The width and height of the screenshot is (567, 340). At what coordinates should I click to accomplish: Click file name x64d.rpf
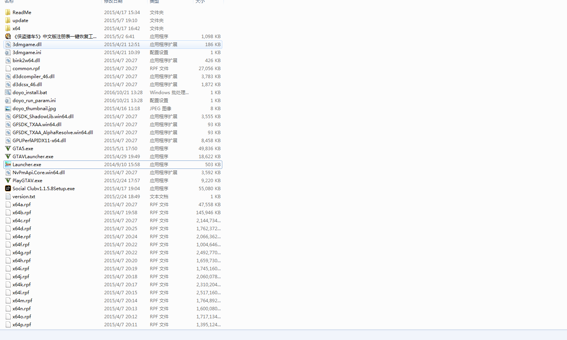point(22,228)
